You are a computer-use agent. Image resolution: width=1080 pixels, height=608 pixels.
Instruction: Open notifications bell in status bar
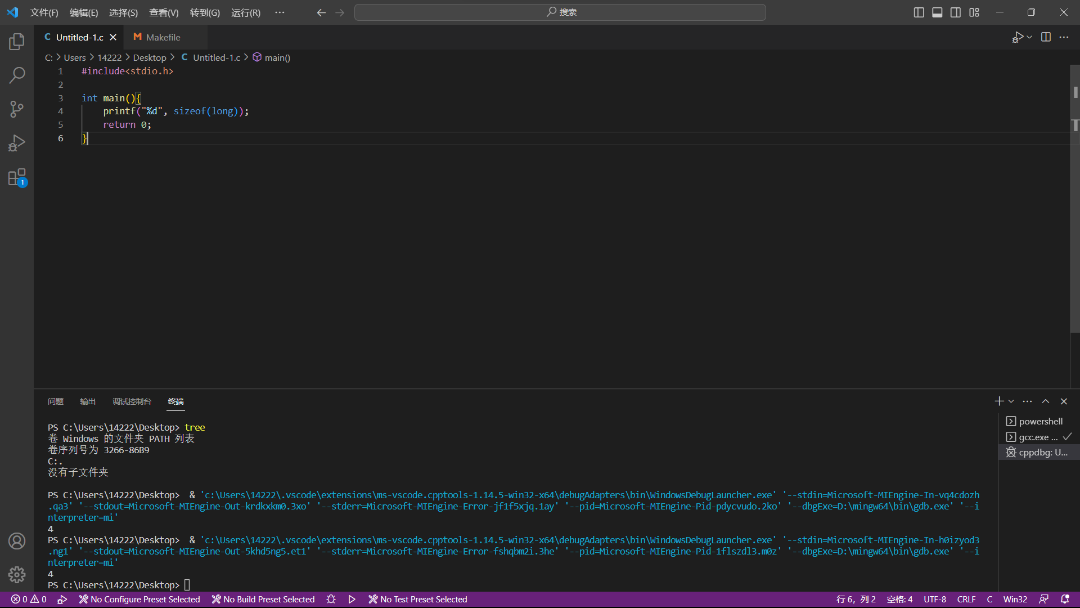point(1065,600)
